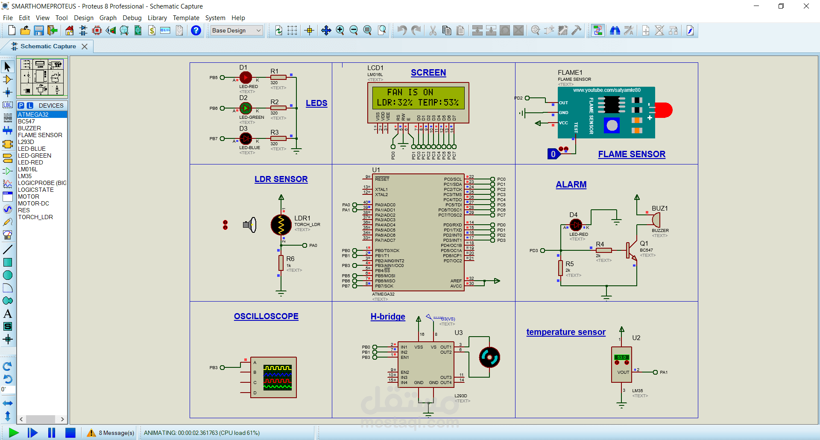Screen dimensions: 820x440
Task: Open the Virtual Instruments mode
Action: point(8,235)
